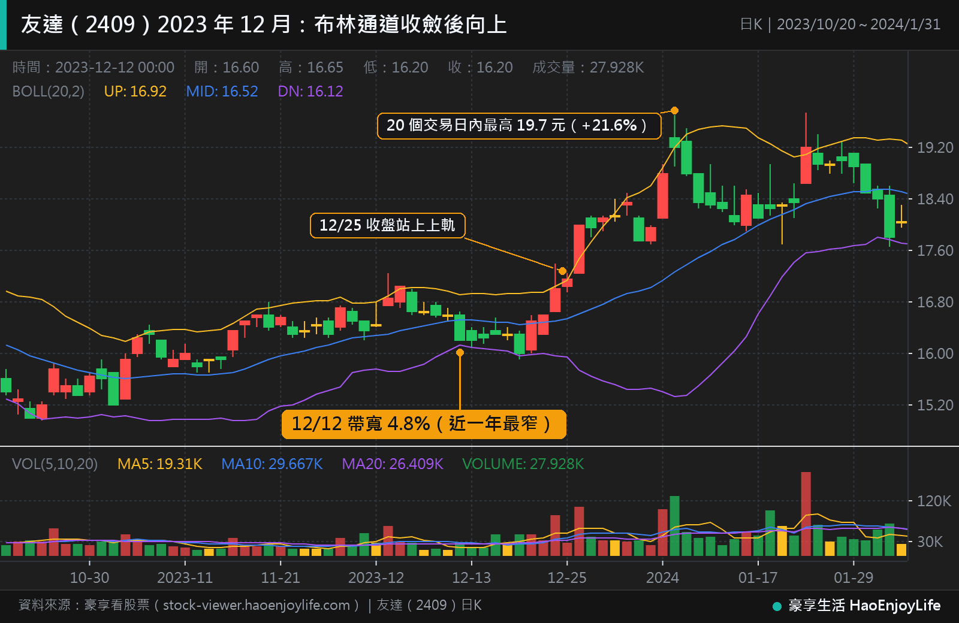
Task: Click the volume 'MA20: 26.409K' value
Action: [393, 464]
